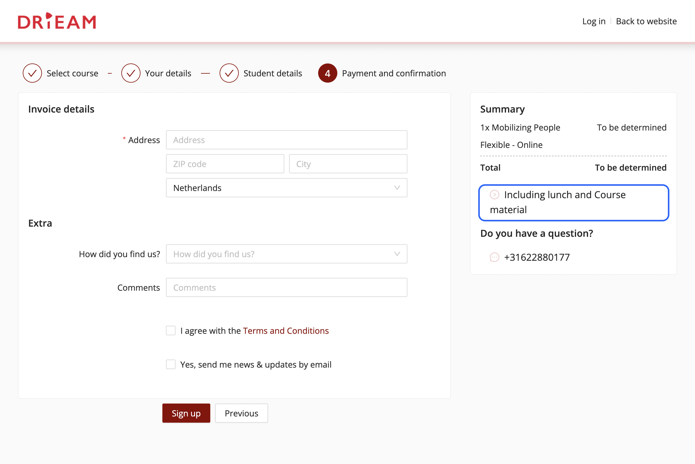Open the Netherlands country dropdown
The height and width of the screenshot is (464, 695).
pos(287,188)
